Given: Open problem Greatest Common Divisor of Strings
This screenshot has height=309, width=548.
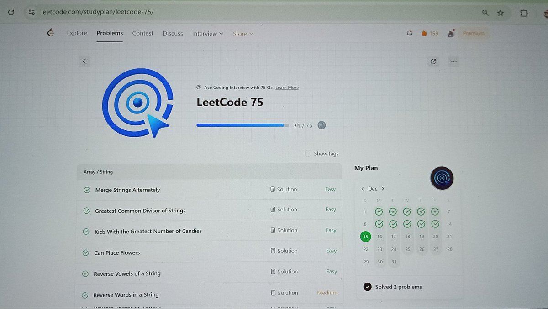Looking at the screenshot, I should coord(140,211).
